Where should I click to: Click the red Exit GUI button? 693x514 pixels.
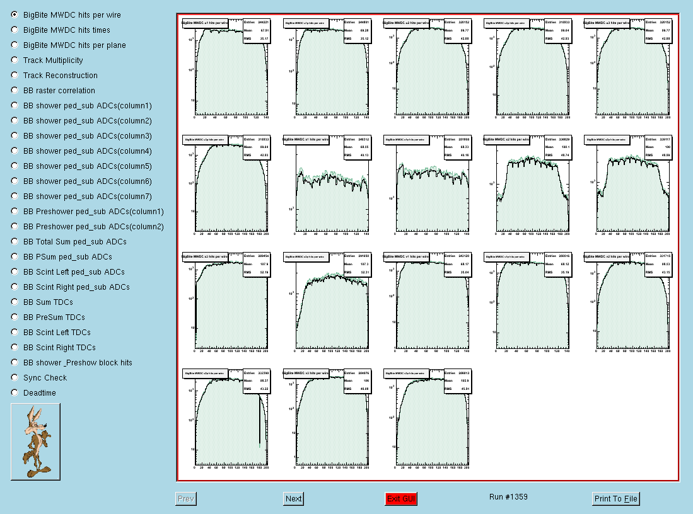(x=401, y=498)
